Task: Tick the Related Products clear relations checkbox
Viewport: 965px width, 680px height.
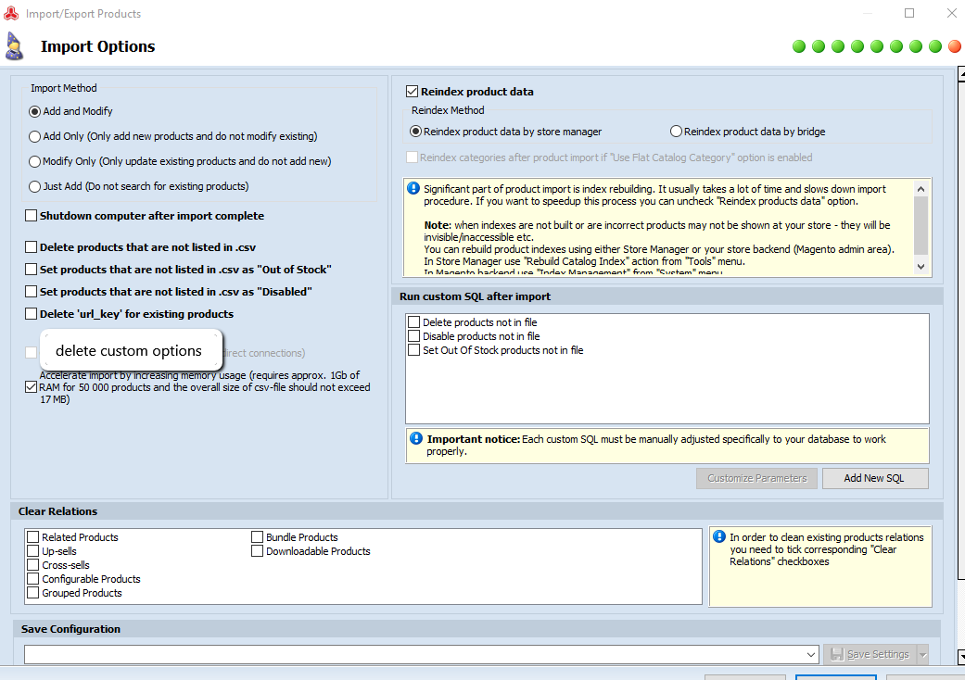Action: tap(33, 537)
